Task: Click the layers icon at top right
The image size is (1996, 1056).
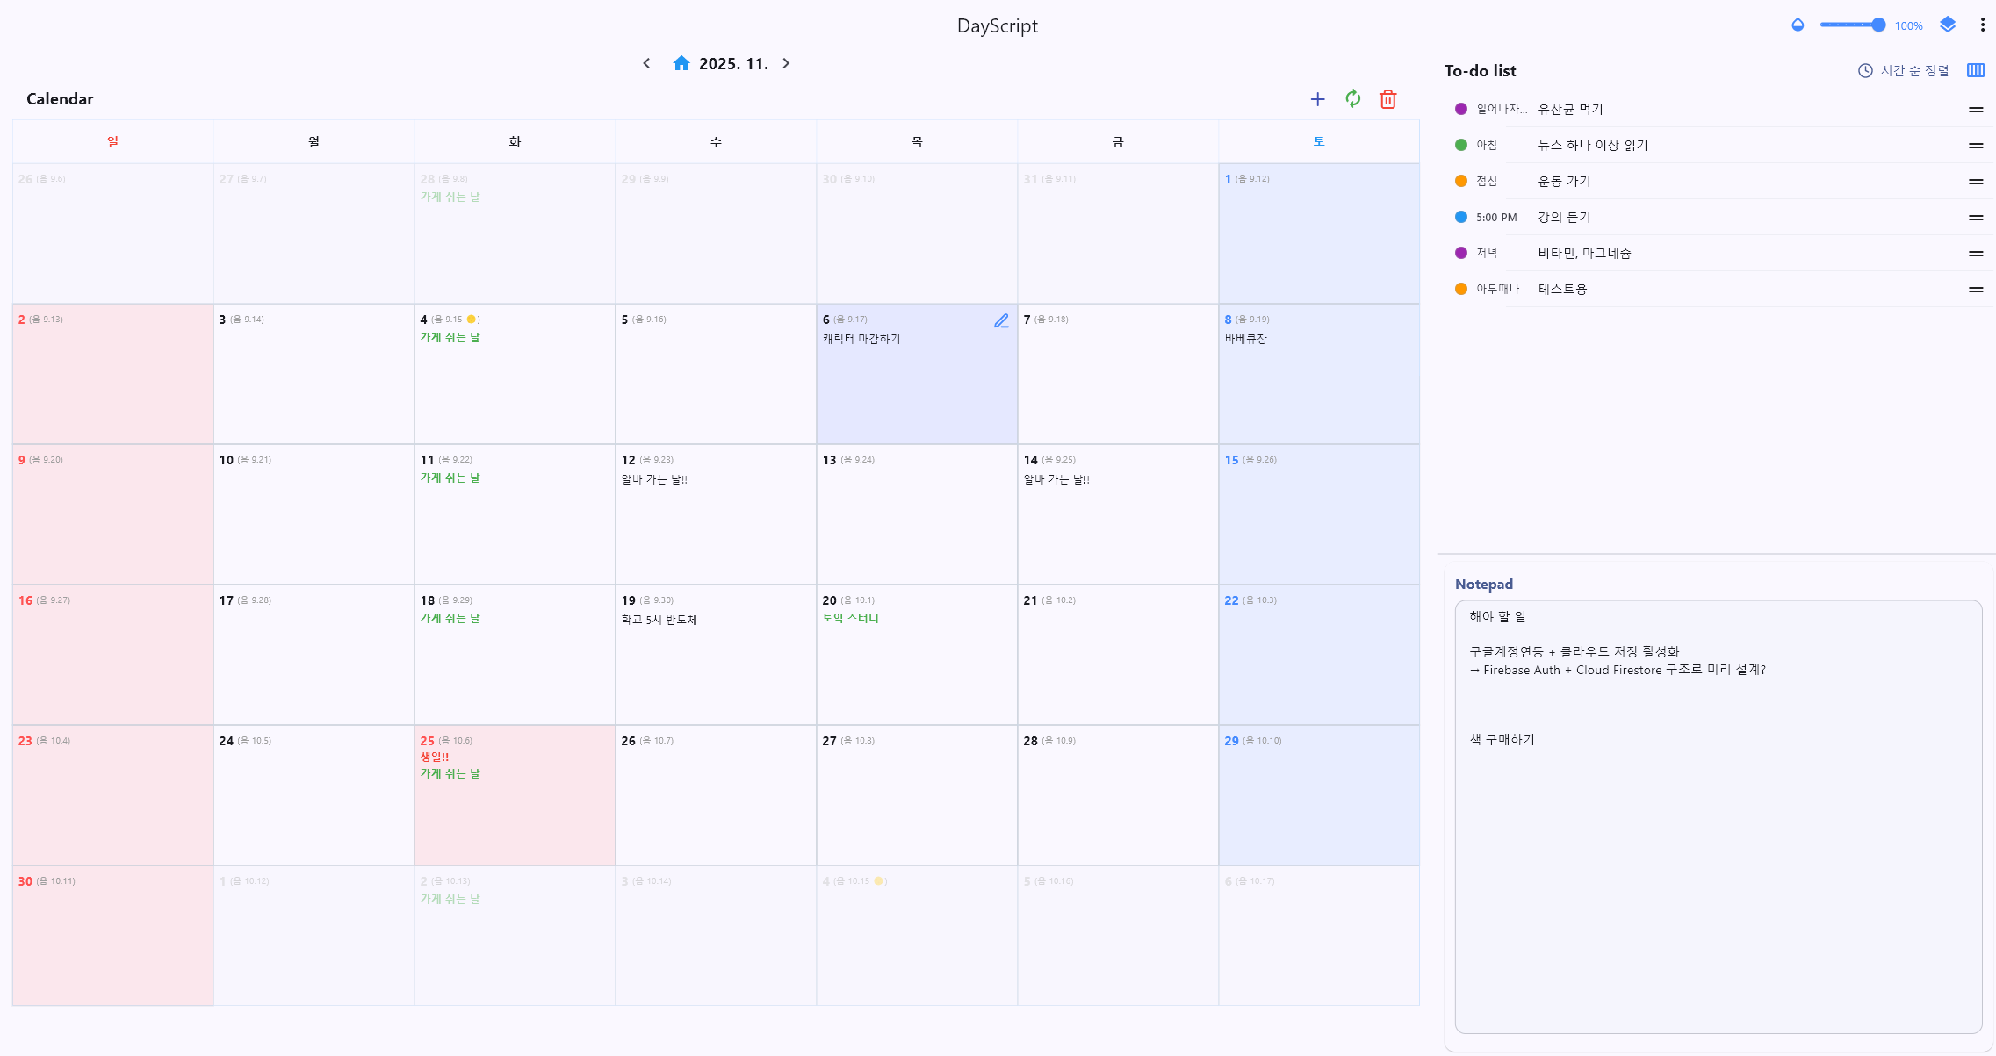Action: pos(1948,25)
